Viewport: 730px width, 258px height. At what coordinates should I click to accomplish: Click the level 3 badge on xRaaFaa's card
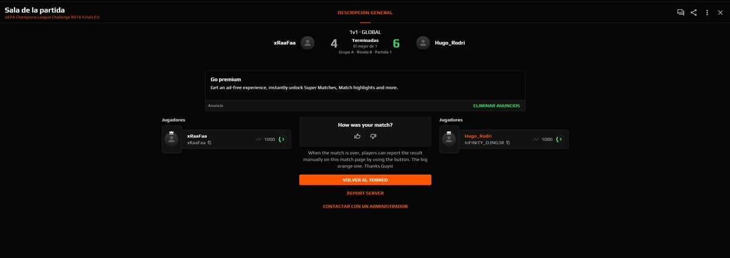click(x=282, y=140)
